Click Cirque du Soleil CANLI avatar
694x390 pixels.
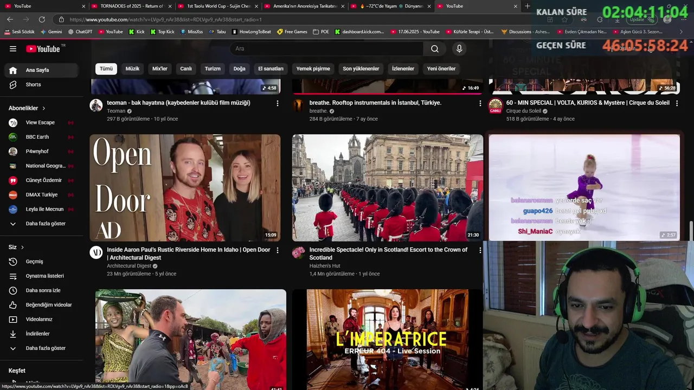point(495,106)
